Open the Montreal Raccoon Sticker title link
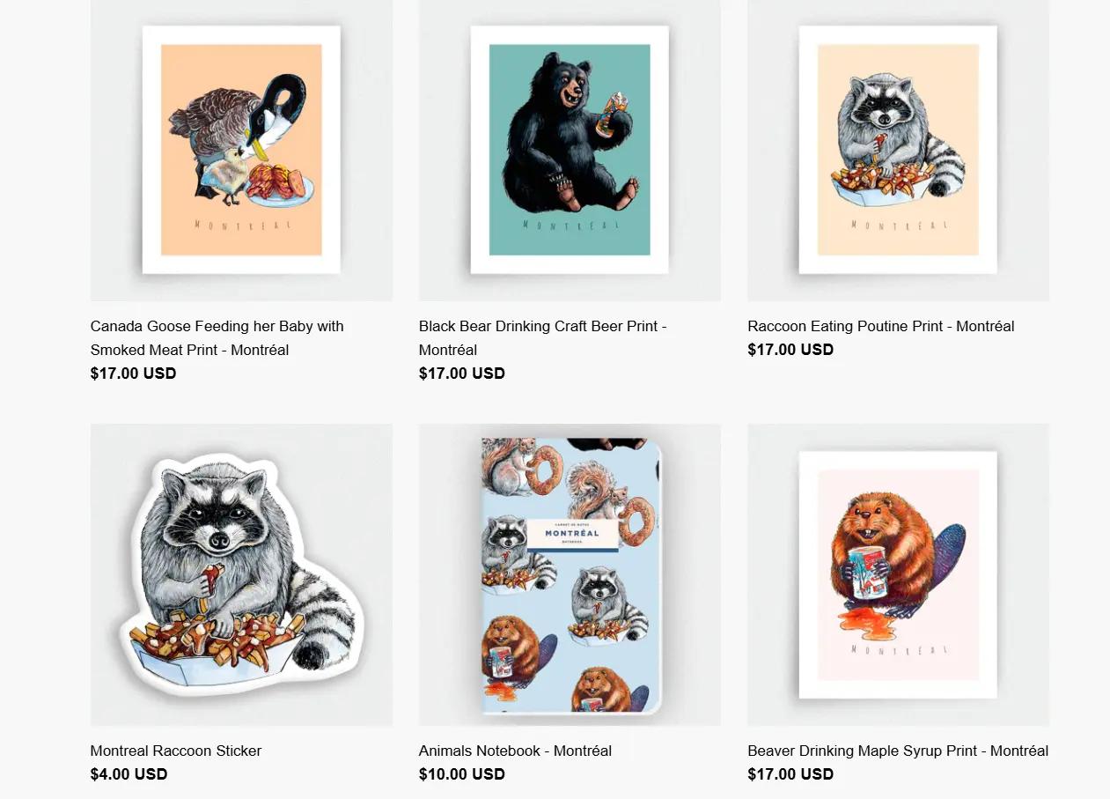The width and height of the screenshot is (1110, 799). [176, 751]
